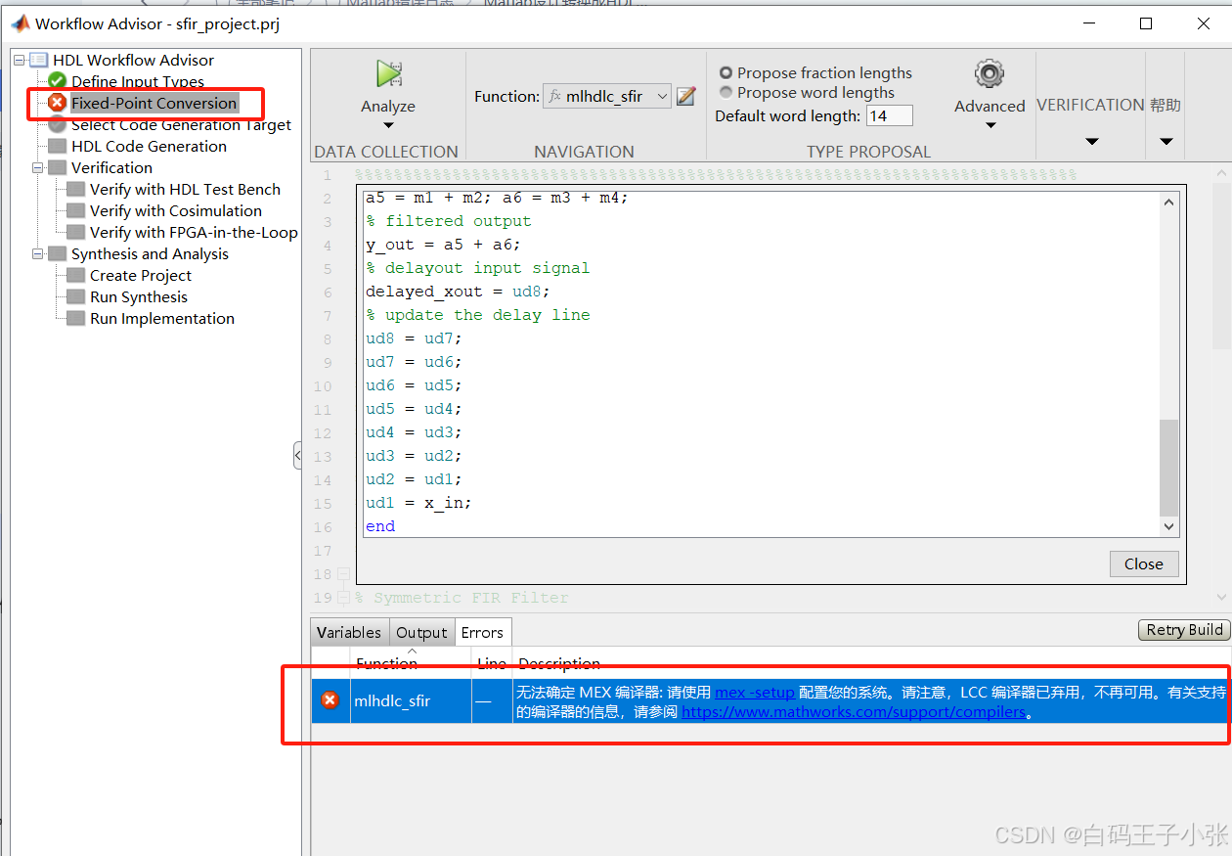Viewport: 1232px width, 856px height.
Task: Click the red error icon in the Errors table
Action: coord(330,699)
